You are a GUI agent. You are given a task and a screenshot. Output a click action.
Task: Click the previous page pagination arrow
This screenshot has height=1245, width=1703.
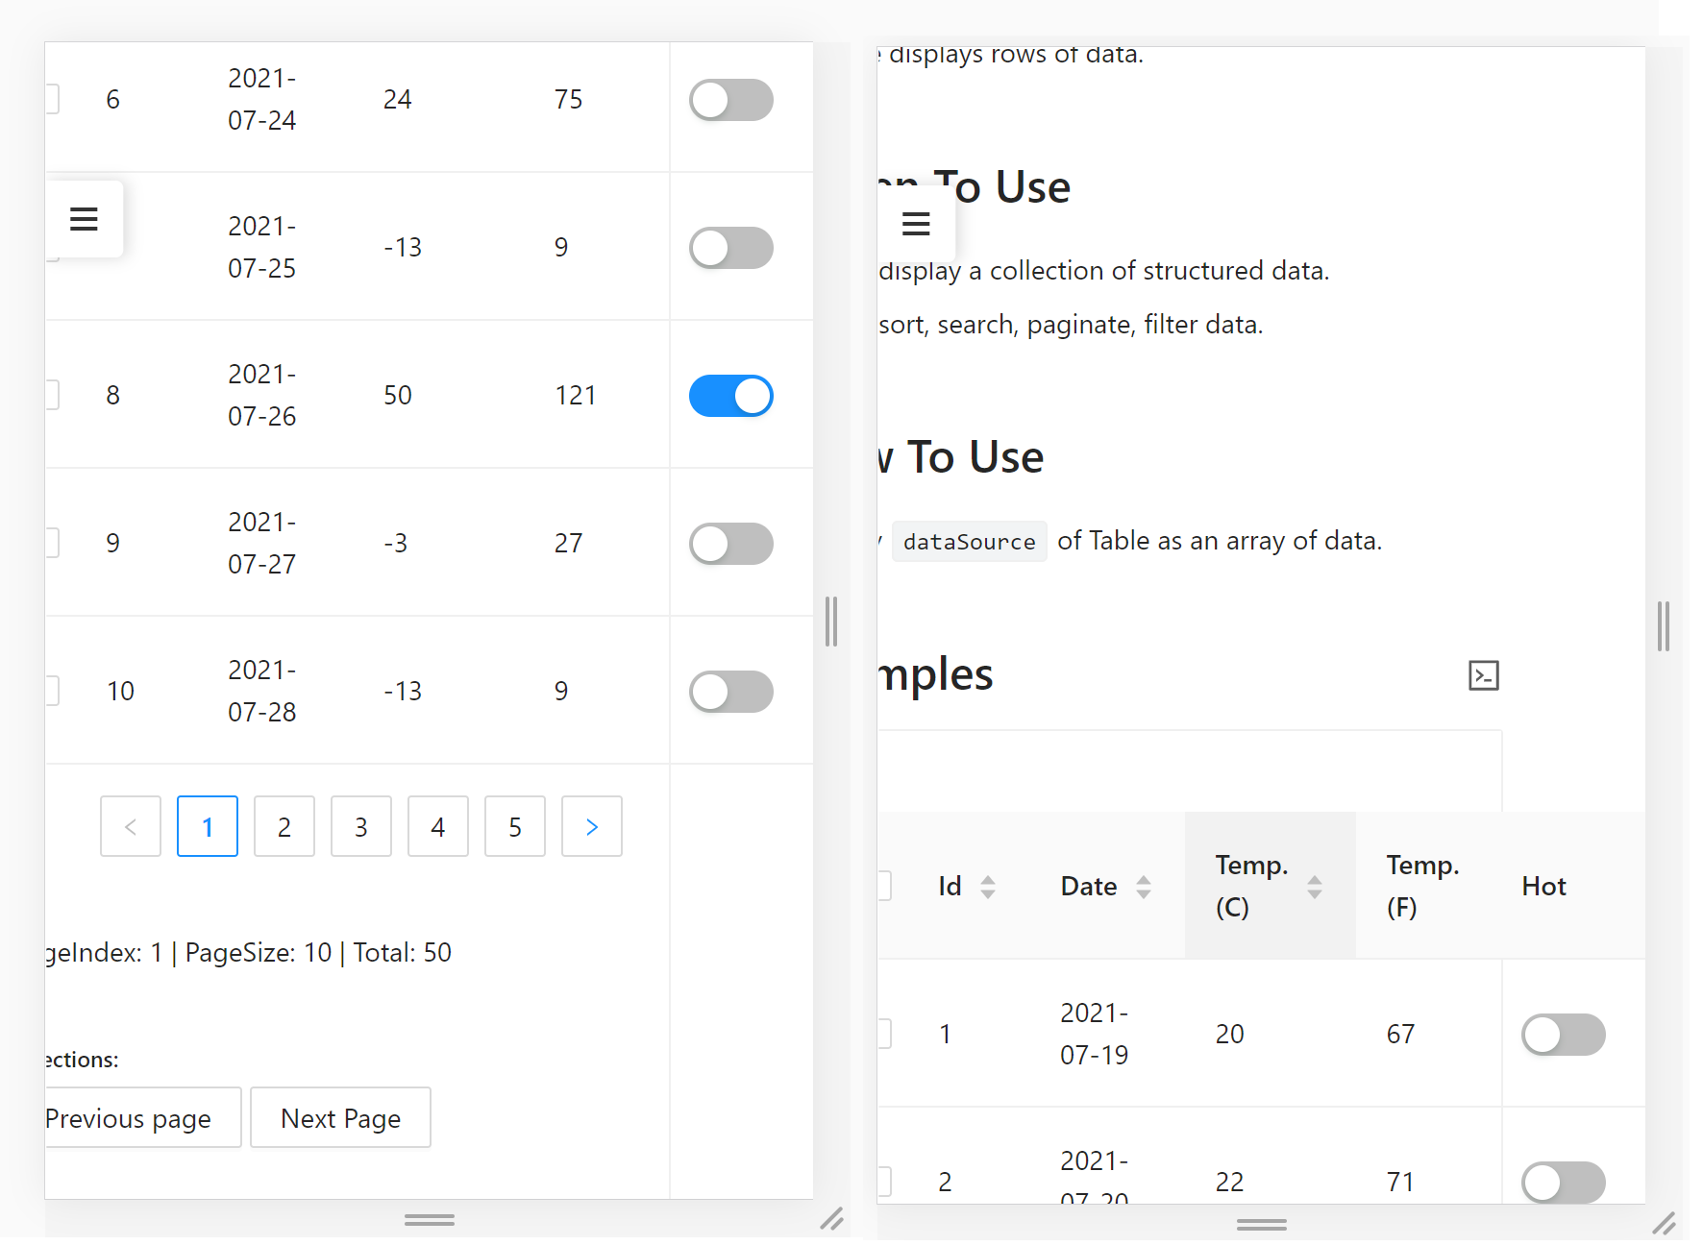(131, 826)
